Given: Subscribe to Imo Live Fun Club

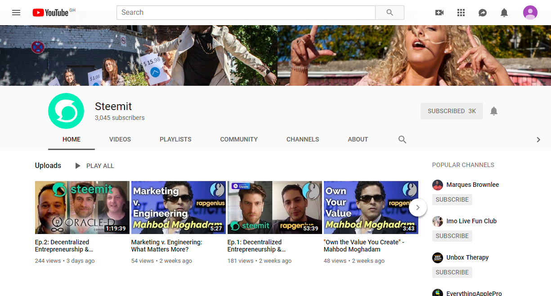Looking at the screenshot, I should coord(452,236).
